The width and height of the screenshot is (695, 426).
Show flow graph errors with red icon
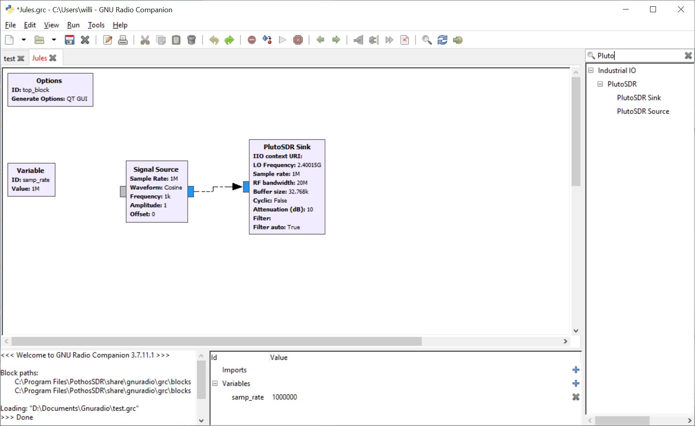[x=252, y=40]
